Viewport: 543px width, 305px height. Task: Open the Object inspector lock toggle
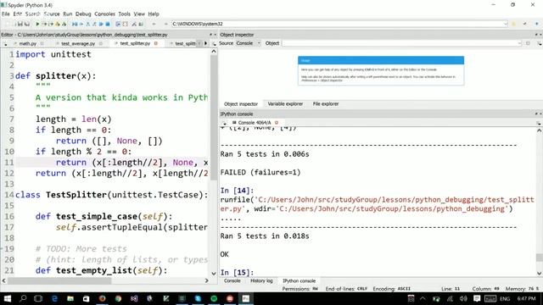click(528, 43)
